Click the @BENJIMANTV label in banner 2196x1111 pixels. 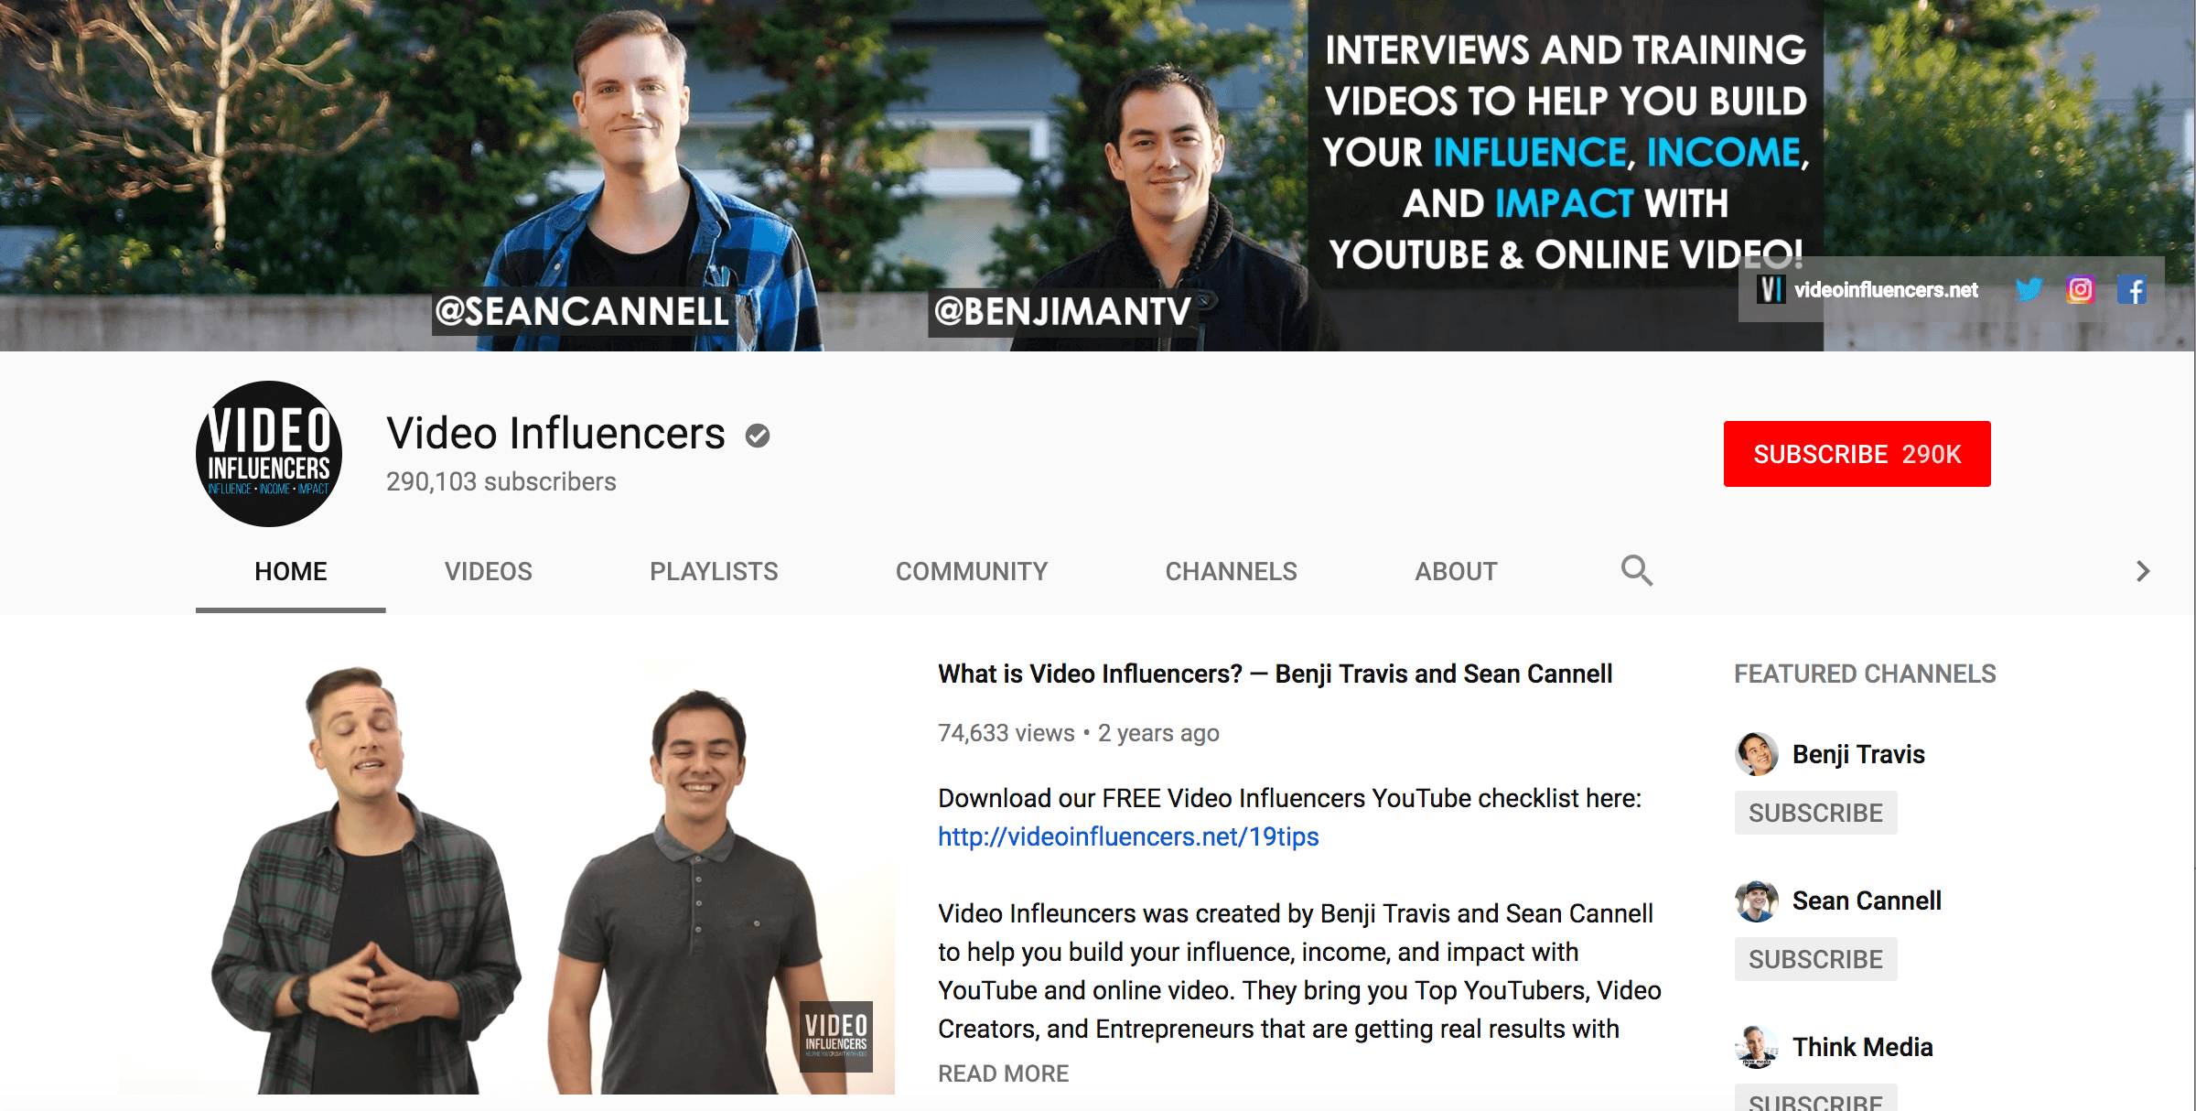[1062, 311]
